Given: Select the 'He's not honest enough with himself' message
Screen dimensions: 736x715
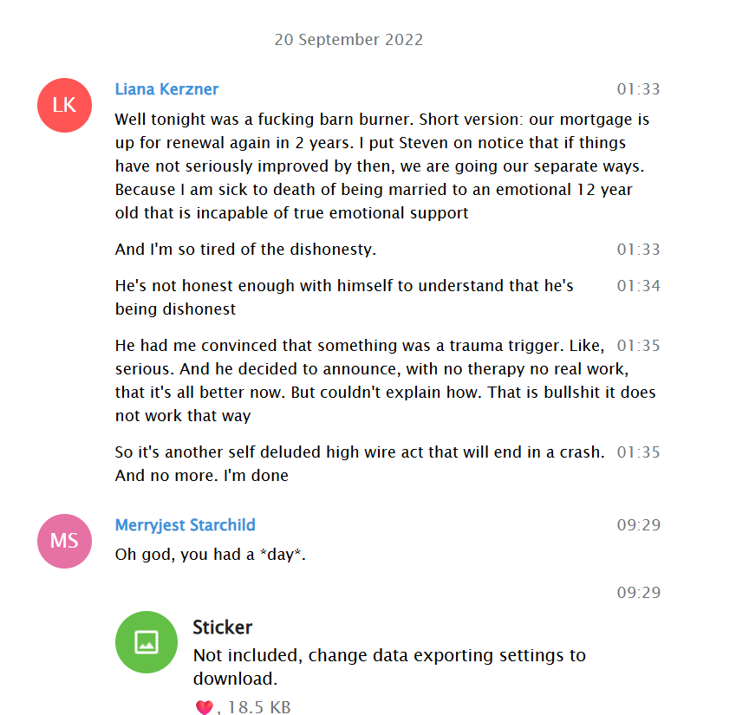Looking at the screenshot, I should pyautogui.click(x=344, y=297).
